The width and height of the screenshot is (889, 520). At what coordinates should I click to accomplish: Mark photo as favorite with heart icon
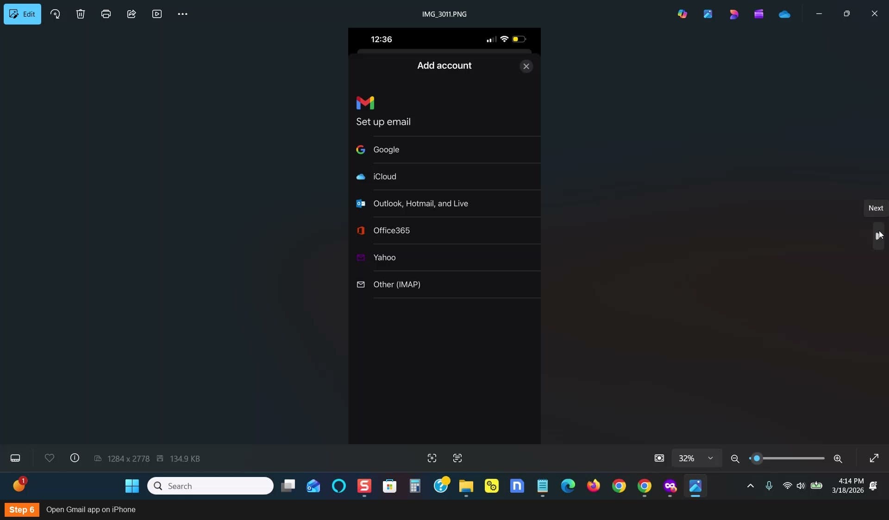click(50, 458)
